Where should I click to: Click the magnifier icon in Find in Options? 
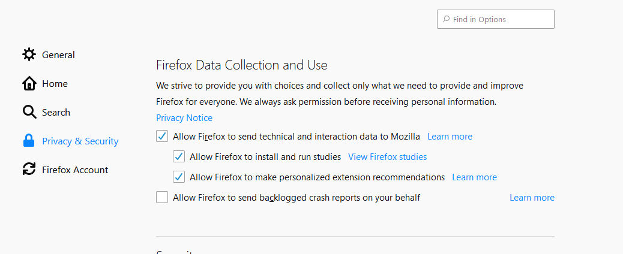pyautogui.click(x=446, y=19)
